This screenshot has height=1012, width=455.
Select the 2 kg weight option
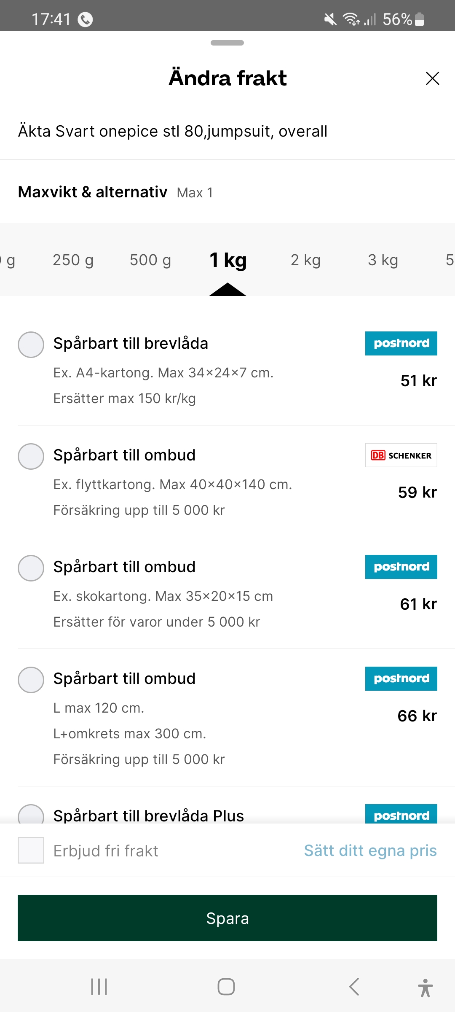[x=305, y=260]
